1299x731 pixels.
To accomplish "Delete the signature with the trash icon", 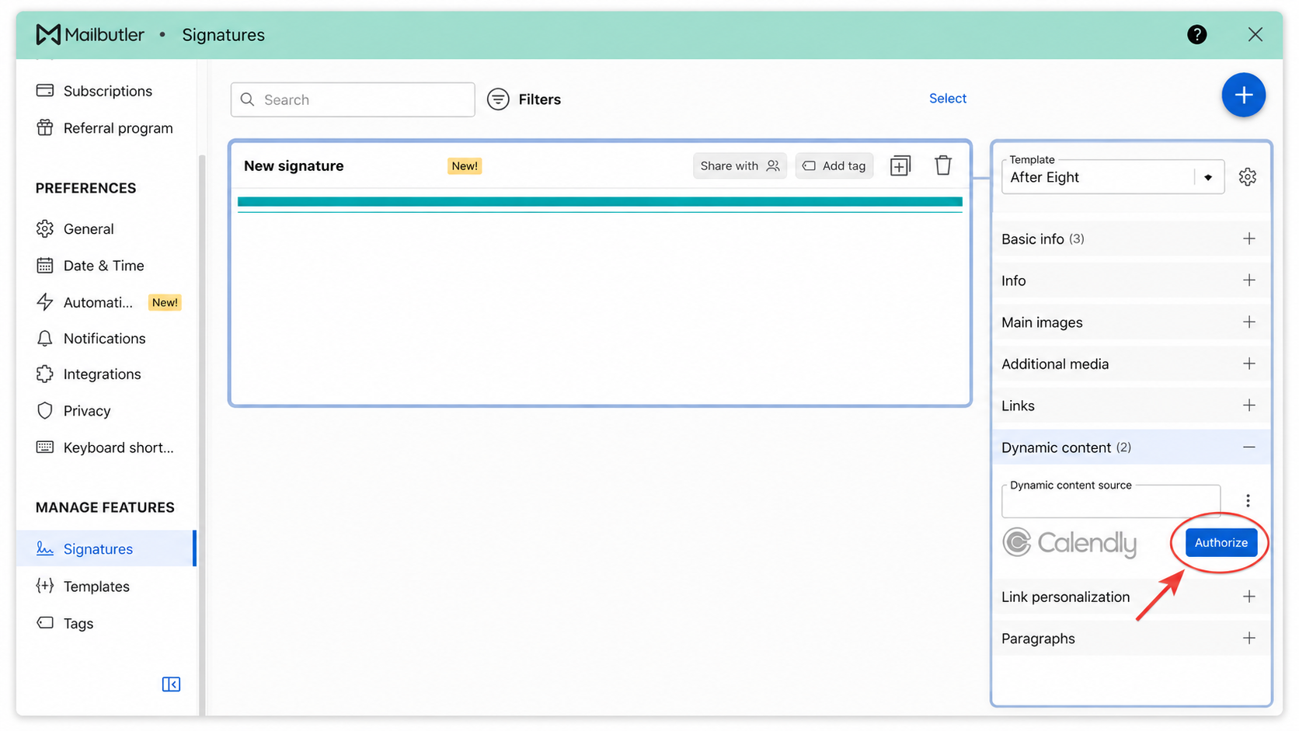I will pyautogui.click(x=943, y=165).
